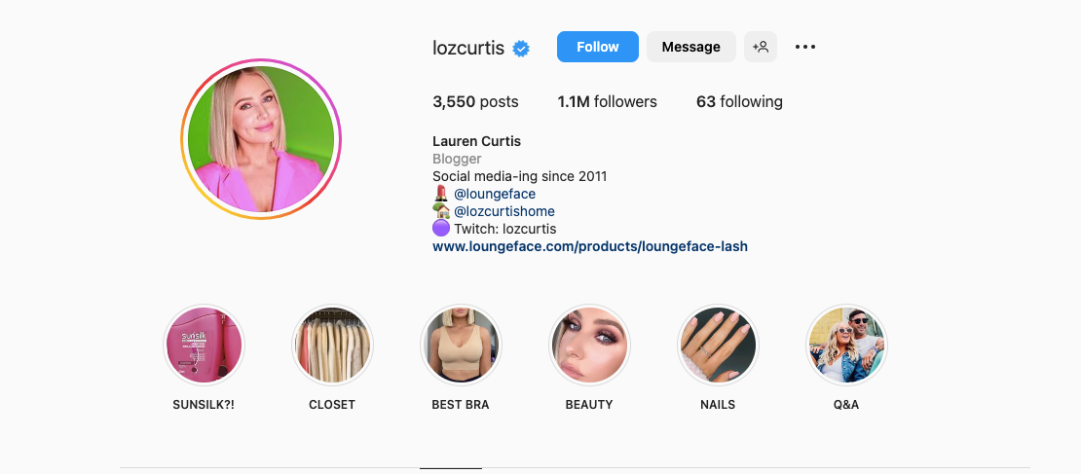View the Q&A highlight circle
Viewport: 1081px width, 474px height.
846,346
